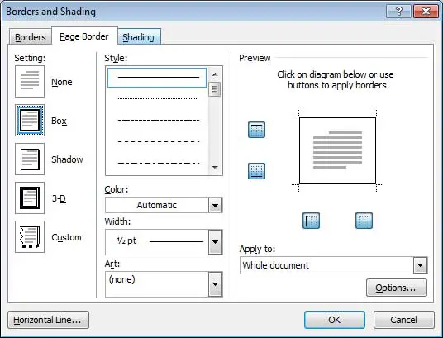Switch to the Shading tab

pyautogui.click(x=139, y=37)
